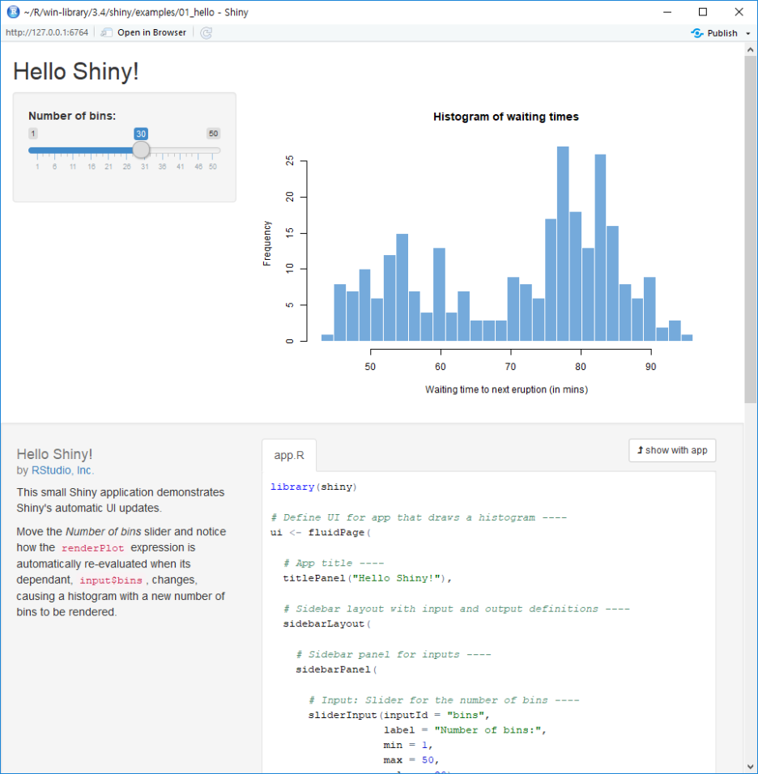758x774 pixels.
Task: Click the URL http://127.0.0.1:6764 field
Action: point(47,32)
